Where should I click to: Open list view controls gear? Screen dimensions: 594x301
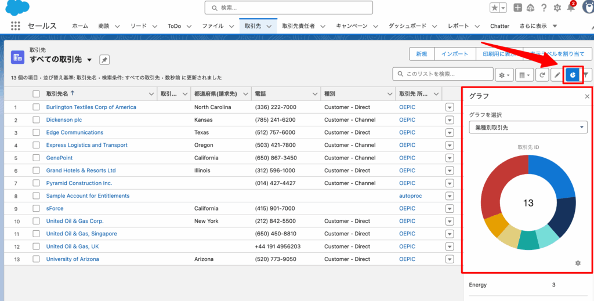[505, 75]
